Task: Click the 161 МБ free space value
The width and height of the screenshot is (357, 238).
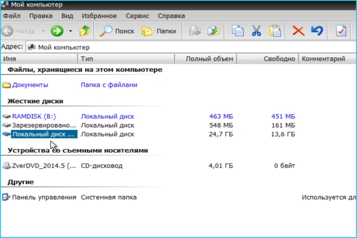Action: tap(283, 125)
